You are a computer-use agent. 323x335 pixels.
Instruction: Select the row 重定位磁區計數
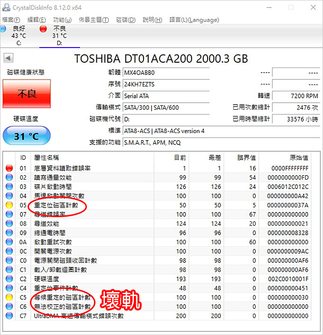(x=157, y=205)
